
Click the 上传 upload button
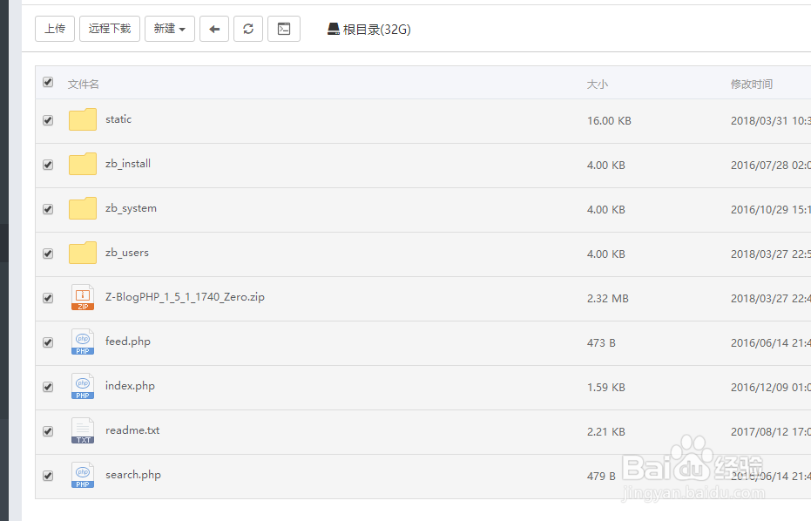(x=55, y=29)
